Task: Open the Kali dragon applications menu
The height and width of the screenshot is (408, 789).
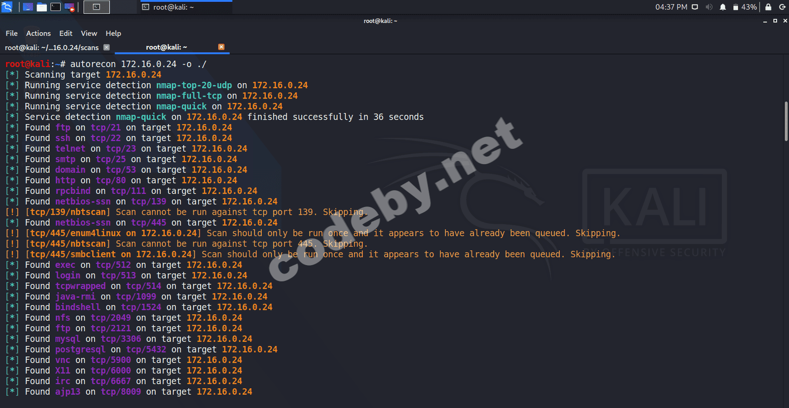Action: pyautogui.click(x=7, y=7)
